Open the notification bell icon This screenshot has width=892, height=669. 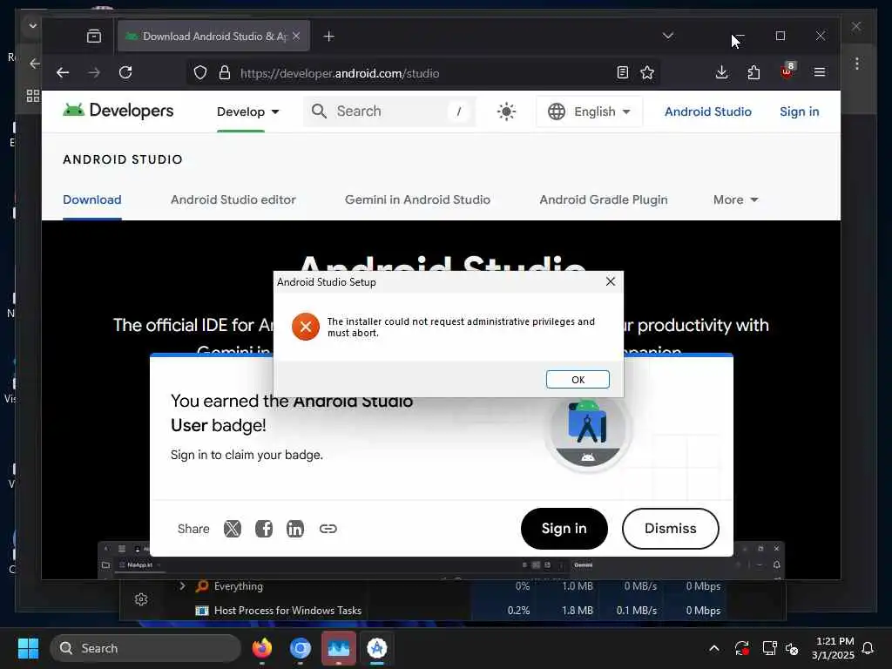[868, 648]
